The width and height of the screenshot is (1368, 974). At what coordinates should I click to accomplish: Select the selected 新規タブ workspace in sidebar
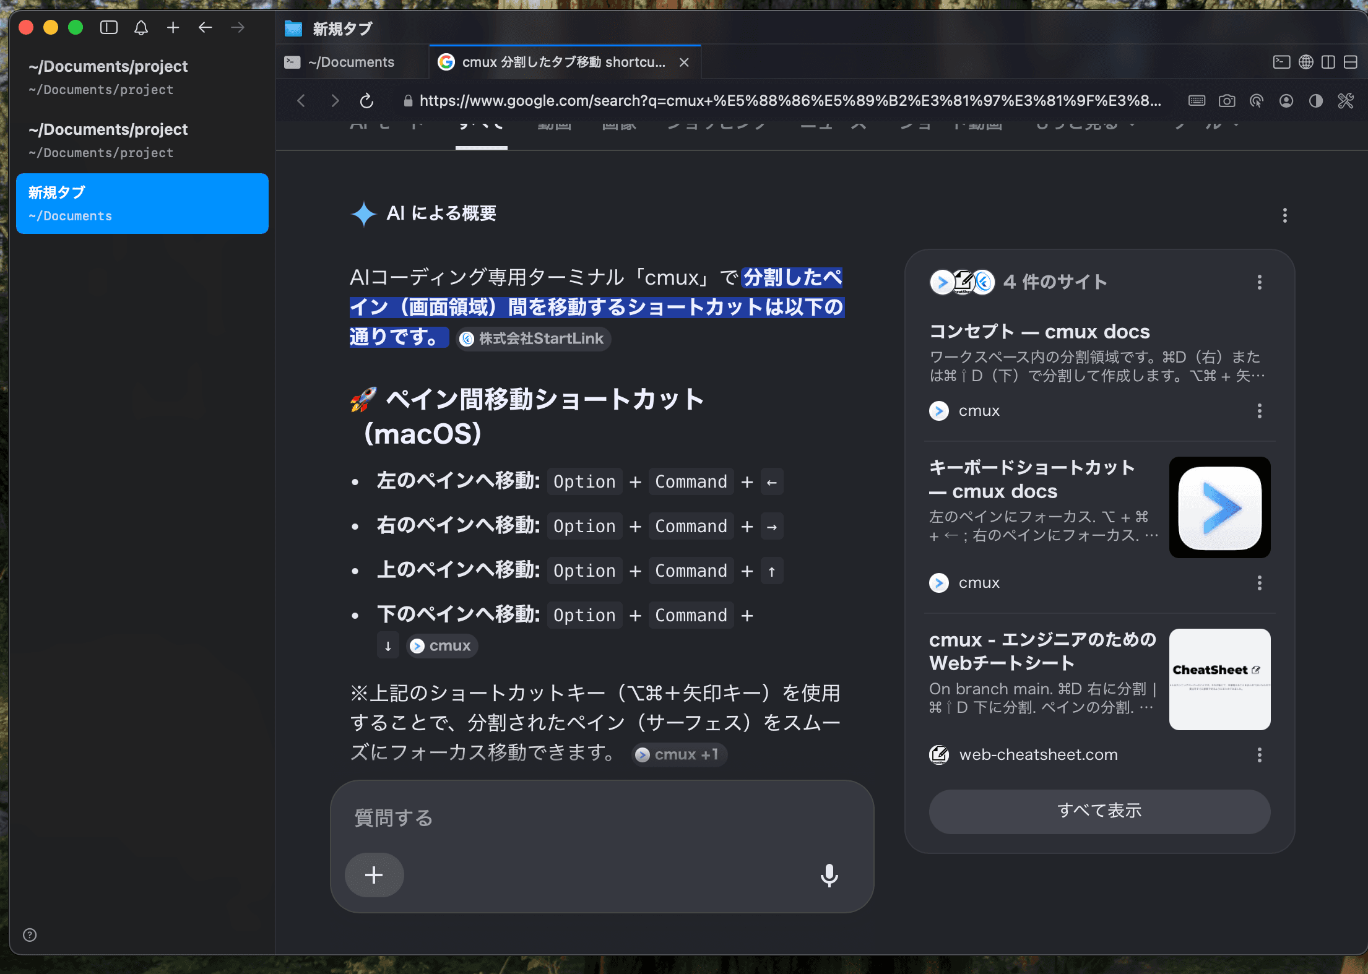[142, 204]
